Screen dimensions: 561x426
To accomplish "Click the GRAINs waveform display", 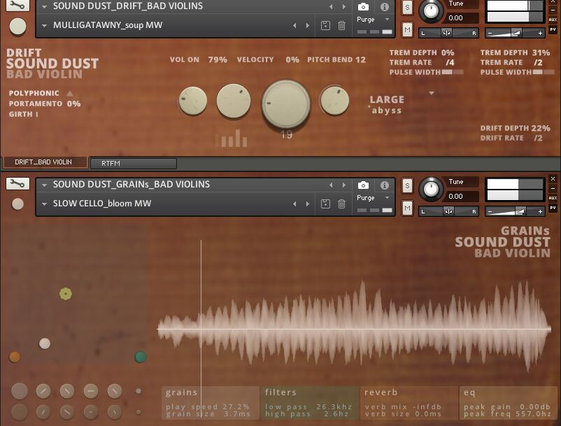I will (354, 328).
